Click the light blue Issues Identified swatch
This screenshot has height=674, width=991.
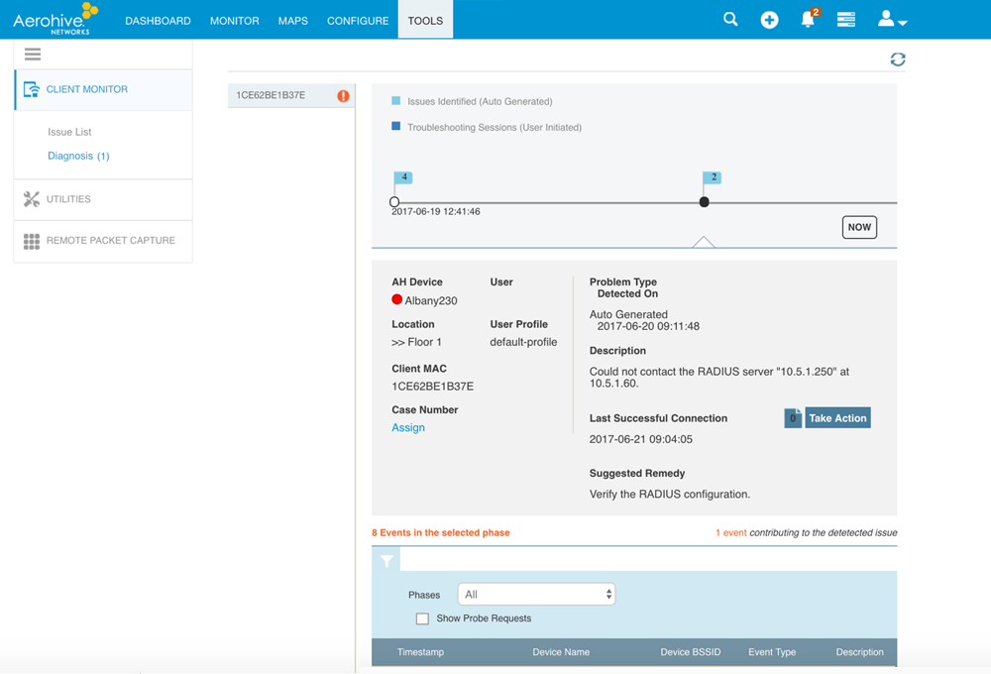(396, 100)
